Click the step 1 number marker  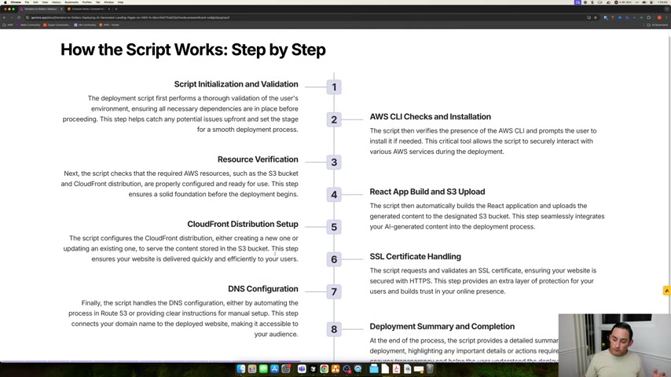click(334, 87)
